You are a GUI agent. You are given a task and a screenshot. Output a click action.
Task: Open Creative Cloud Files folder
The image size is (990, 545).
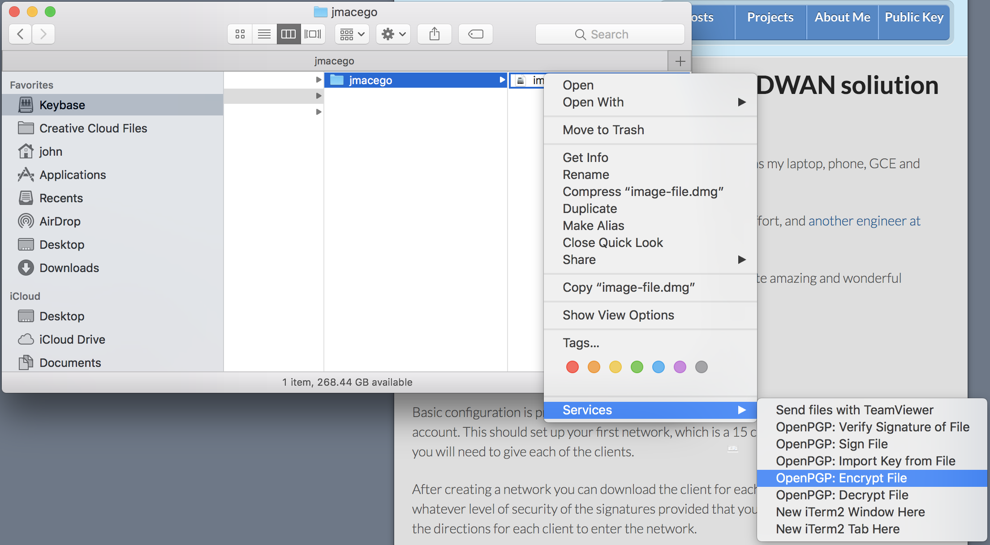[113, 128]
